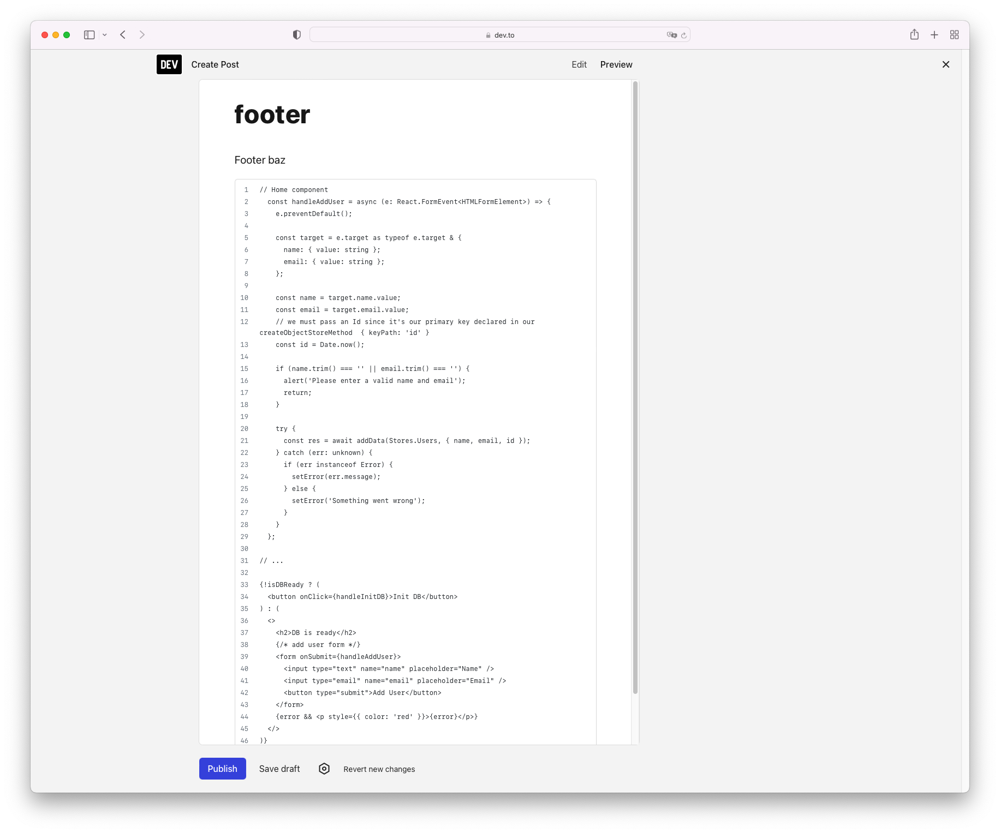
Task: Save the post as a draft
Action: pos(279,769)
